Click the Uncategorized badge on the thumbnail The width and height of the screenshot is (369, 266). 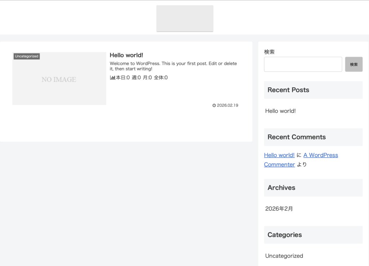tap(27, 56)
